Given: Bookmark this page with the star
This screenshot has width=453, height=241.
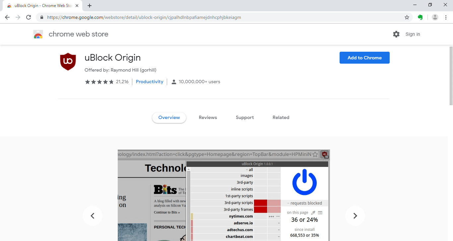Looking at the screenshot, I should click(x=407, y=17).
